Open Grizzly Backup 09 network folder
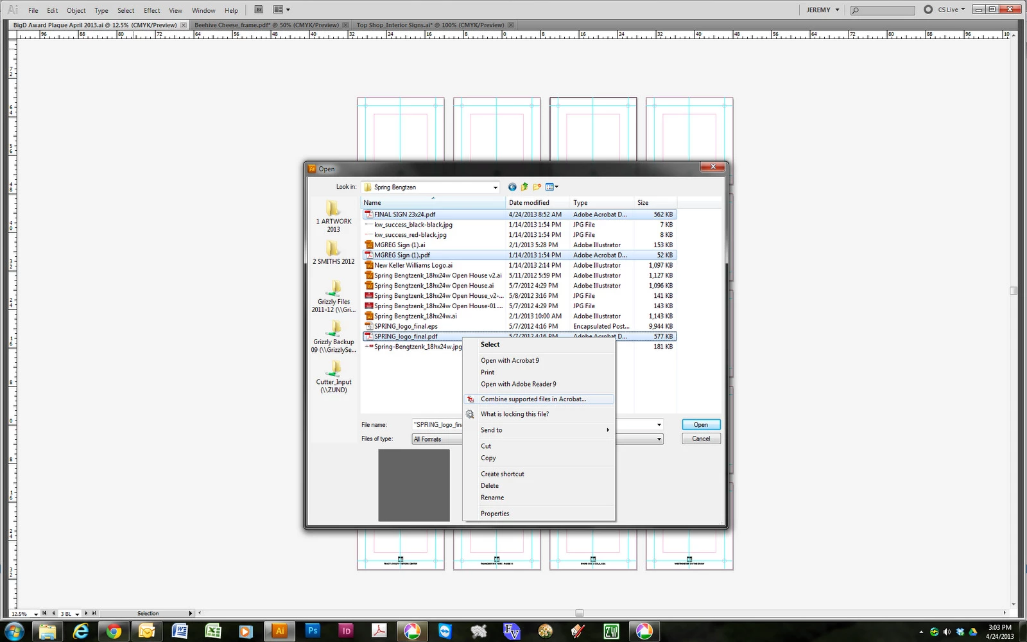Screen dimensions: 1027x642 pyautogui.click(x=333, y=337)
